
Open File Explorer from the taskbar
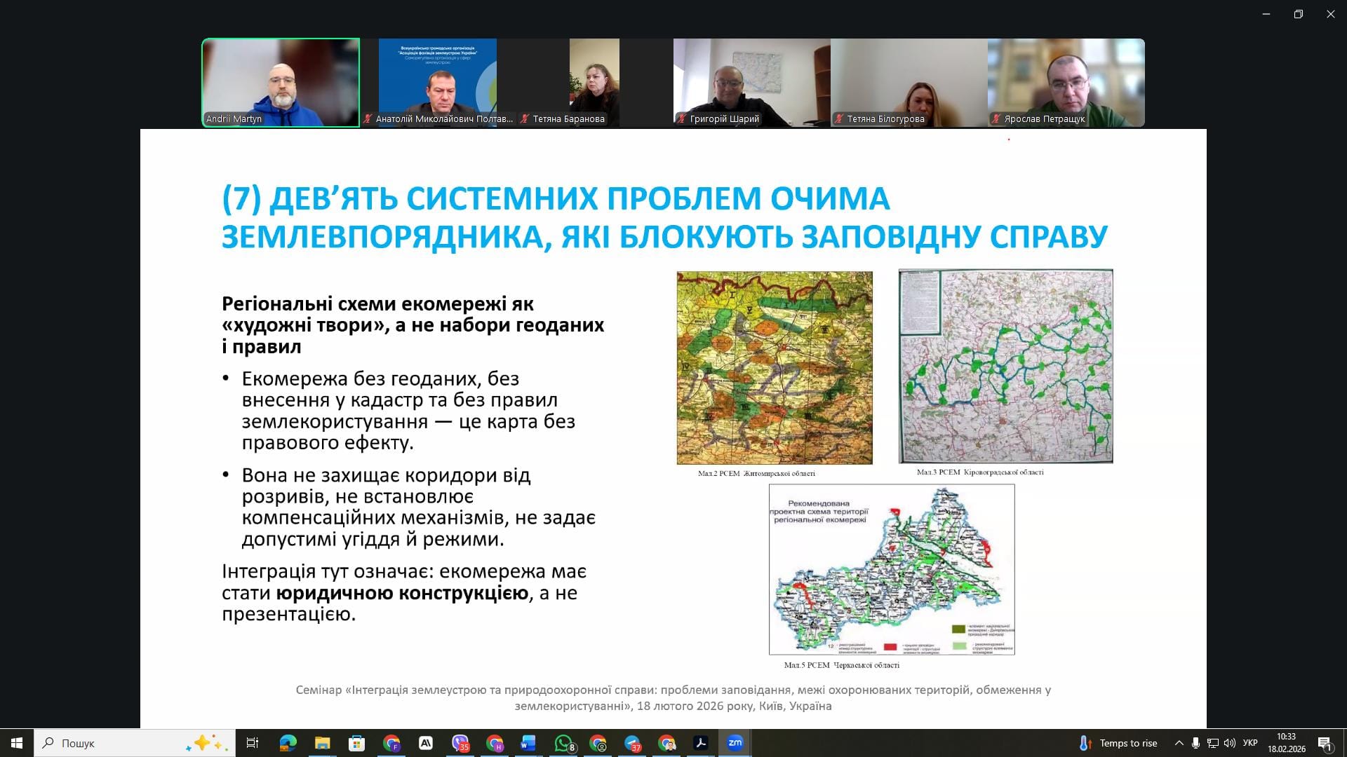(x=322, y=743)
